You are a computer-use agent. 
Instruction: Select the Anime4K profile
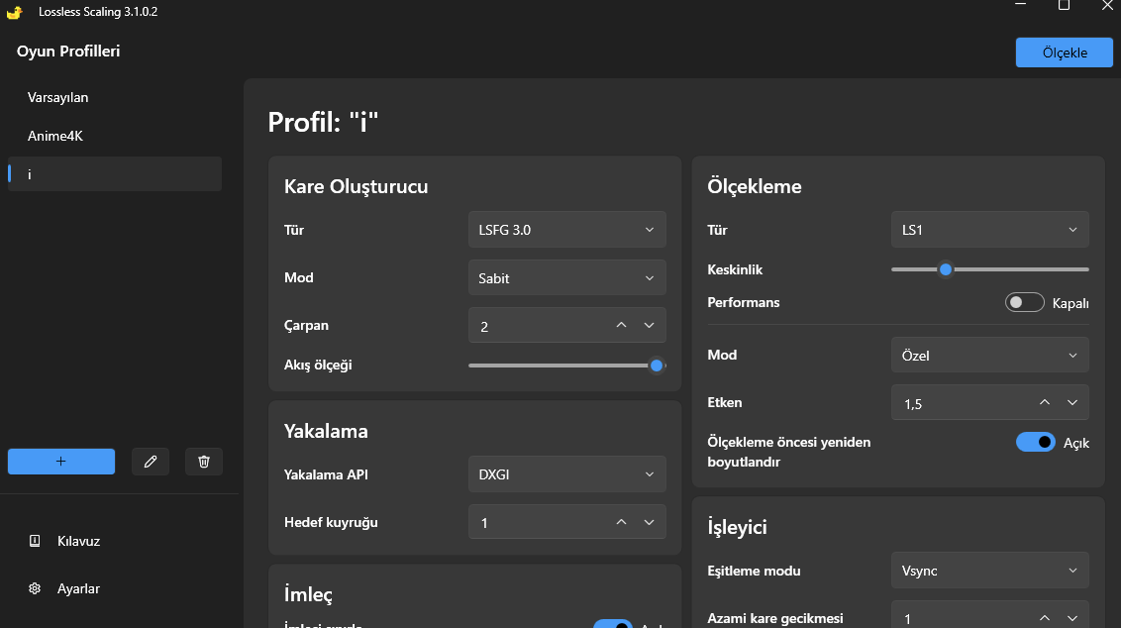click(55, 136)
